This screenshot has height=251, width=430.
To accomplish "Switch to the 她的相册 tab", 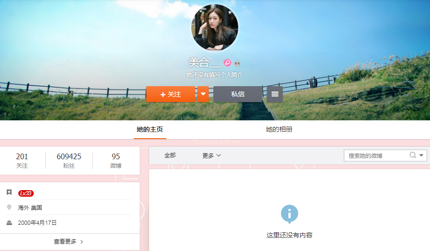I will click(279, 129).
